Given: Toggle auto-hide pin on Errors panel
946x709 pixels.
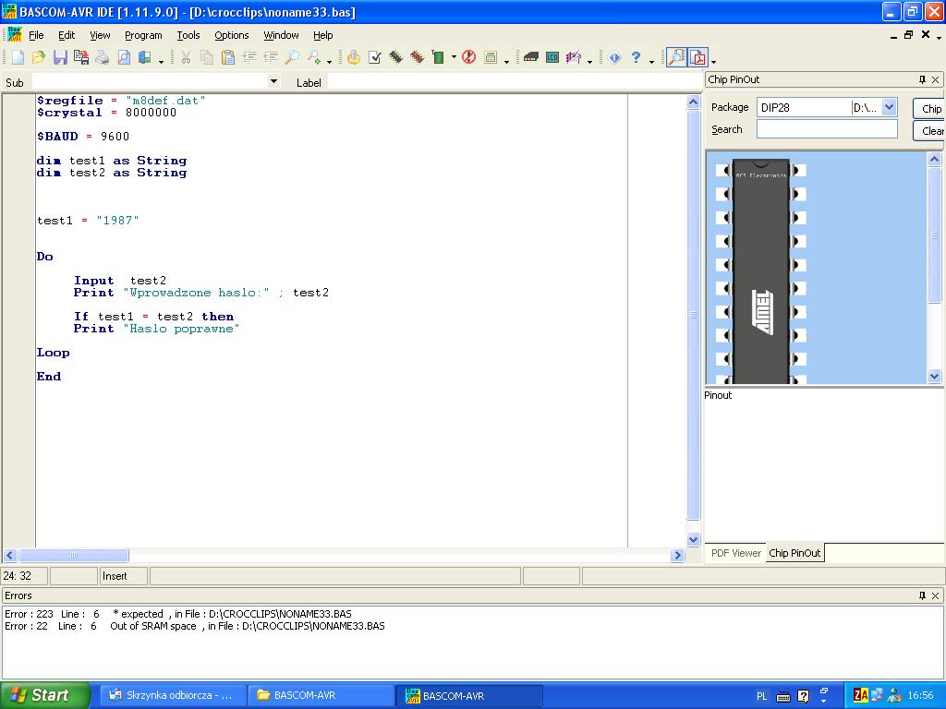Looking at the screenshot, I should (921, 595).
